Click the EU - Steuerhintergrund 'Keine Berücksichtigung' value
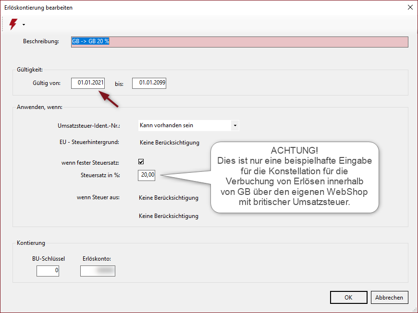This screenshot has height=313, width=418. (169, 142)
